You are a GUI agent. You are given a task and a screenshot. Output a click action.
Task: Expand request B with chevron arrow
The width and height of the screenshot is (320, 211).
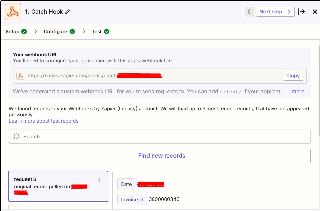pos(99,180)
